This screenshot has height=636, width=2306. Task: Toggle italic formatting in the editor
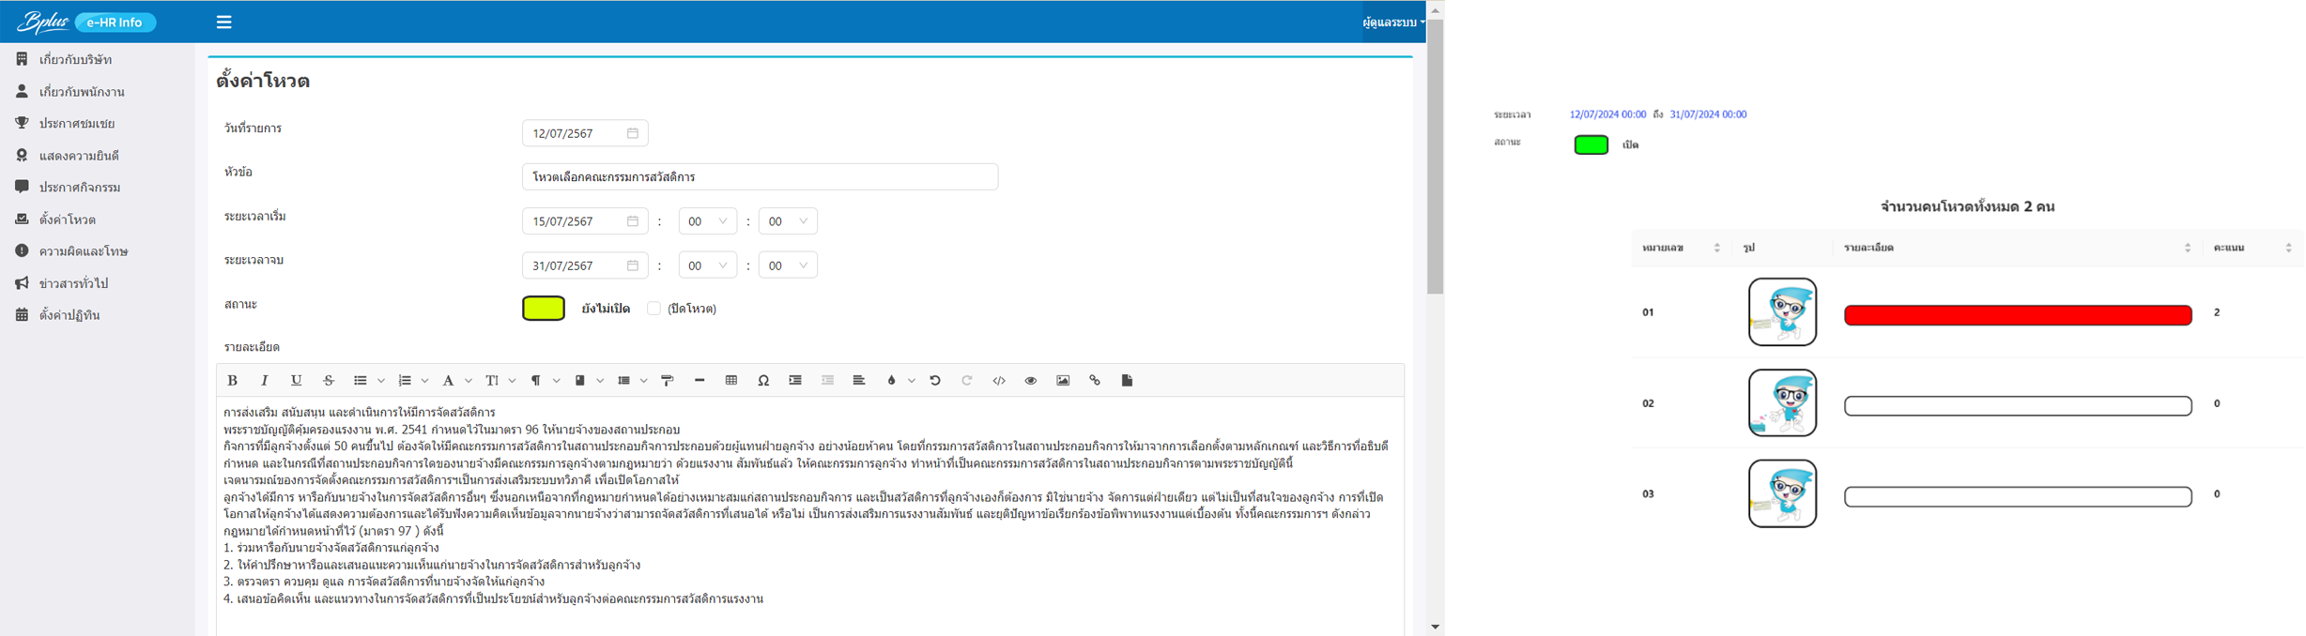point(265,380)
